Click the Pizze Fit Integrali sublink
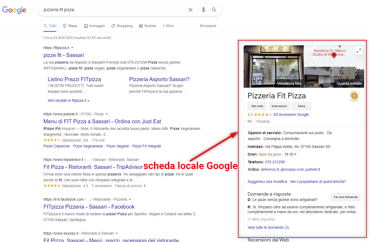371x242 pixels. 146,146
